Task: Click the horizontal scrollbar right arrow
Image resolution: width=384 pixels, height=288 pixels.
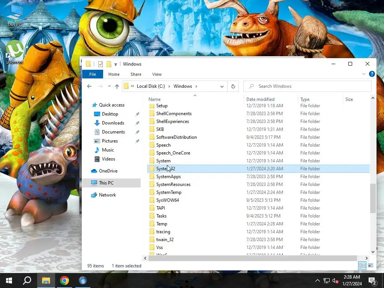Action: [367, 258]
